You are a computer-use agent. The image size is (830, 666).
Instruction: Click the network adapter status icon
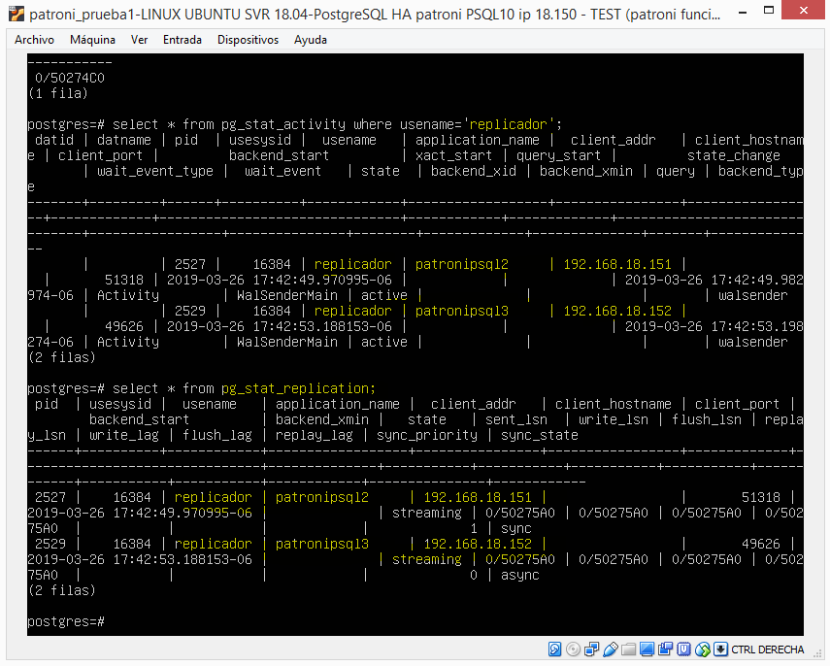click(591, 649)
